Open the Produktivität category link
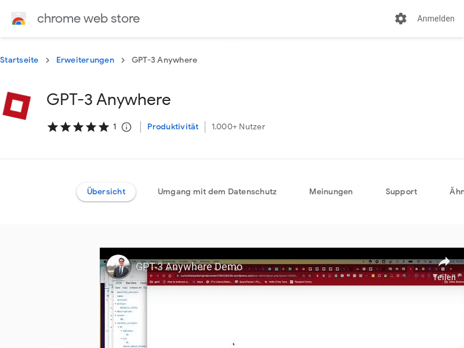Screen dimensions: 464x348 click(x=173, y=126)
